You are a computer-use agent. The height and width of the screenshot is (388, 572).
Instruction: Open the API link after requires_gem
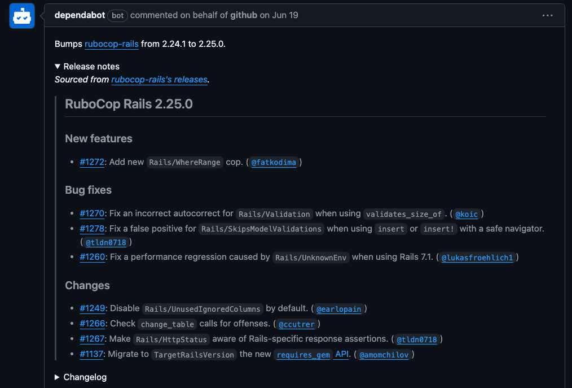pos(342,354)
